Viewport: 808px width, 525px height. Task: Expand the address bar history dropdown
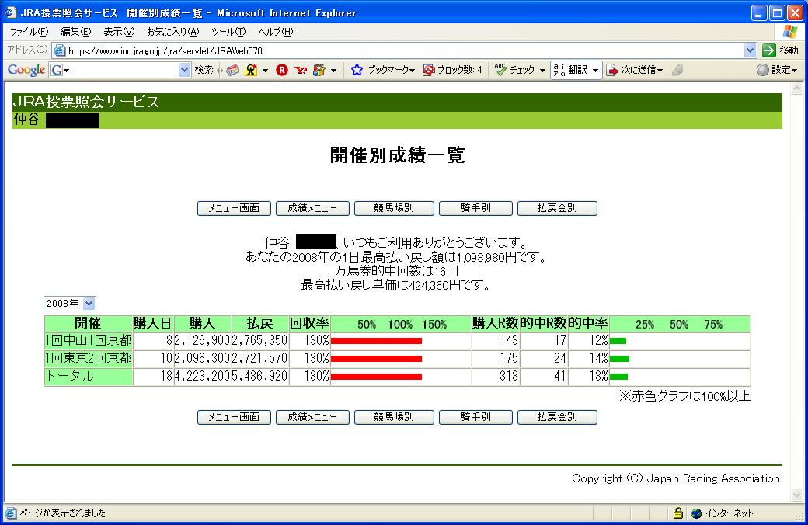pyautogui.click(x=750, y=50)
